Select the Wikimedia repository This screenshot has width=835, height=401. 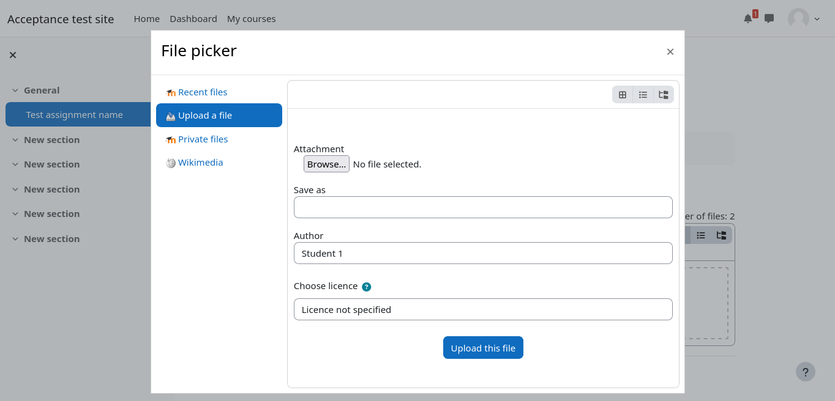[200, 163]
